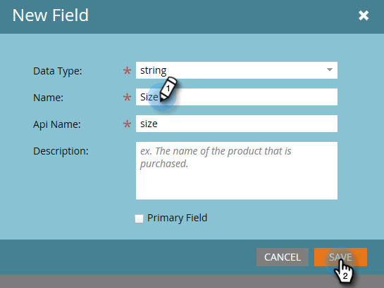
Task: Save the new field with SAVE button
Action: pyautogui.click(x=340, y=257)
